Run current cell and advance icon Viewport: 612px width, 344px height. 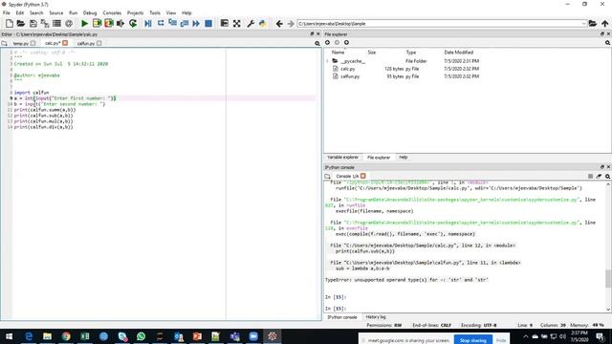click(x=108, y=23)
